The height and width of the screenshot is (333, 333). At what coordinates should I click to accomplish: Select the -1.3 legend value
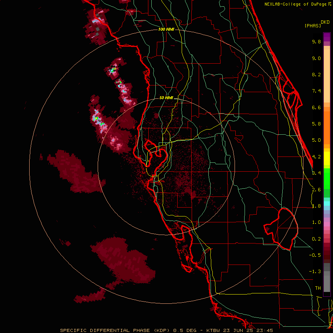coord(315,272)
